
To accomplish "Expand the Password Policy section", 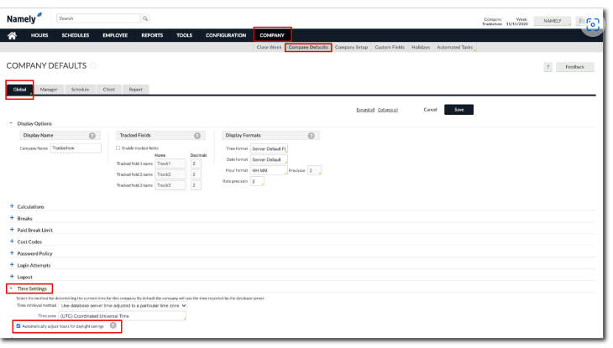I will tap(12, 252).
